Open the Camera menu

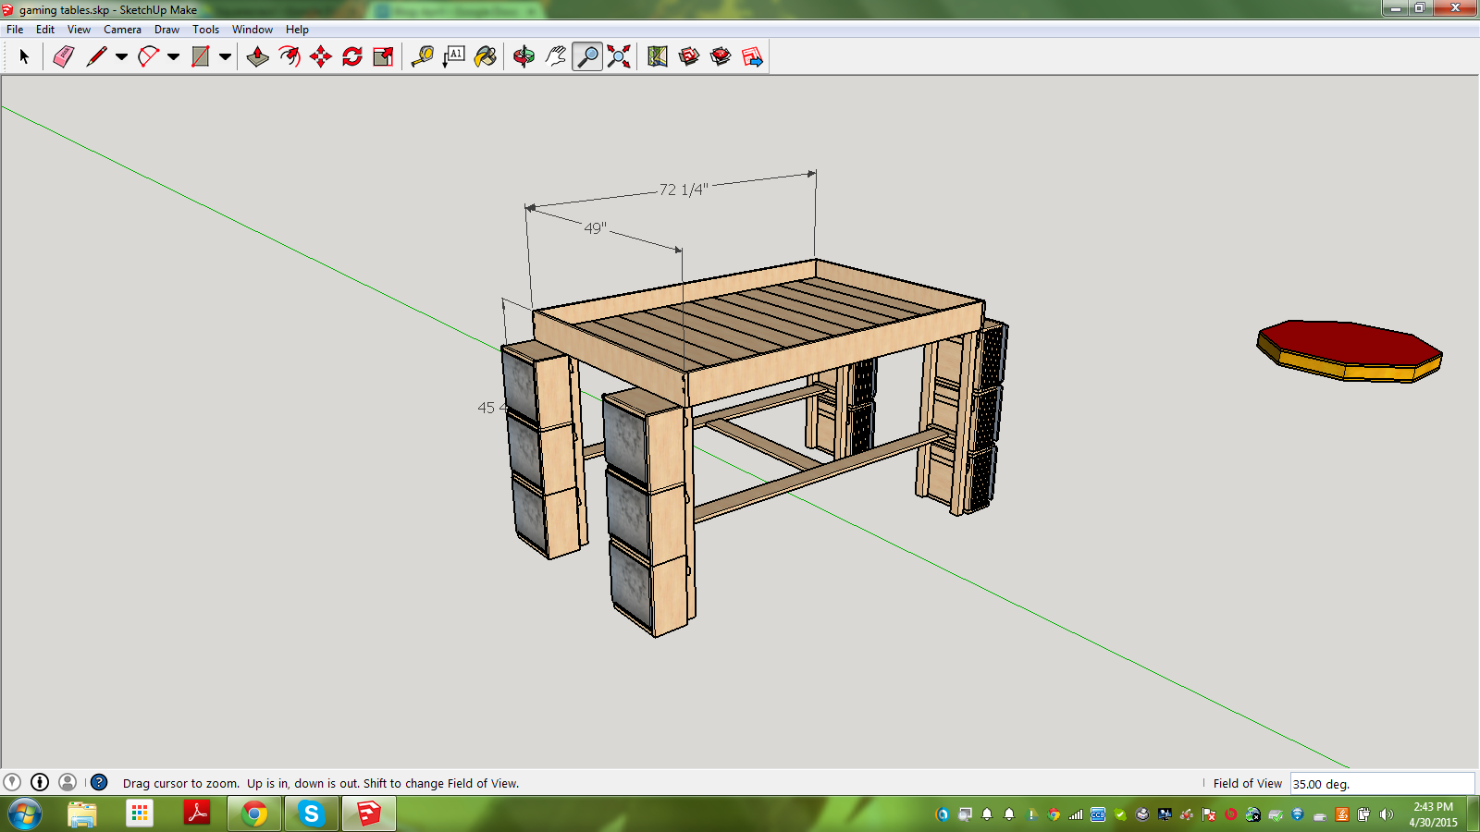(x=122, y=30)
